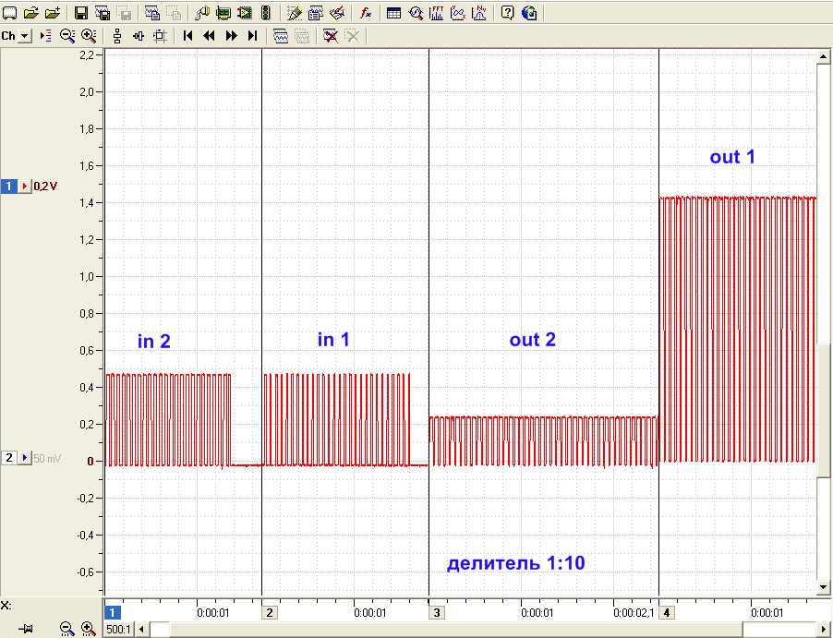Image resolution: width=833 pixels, height=638 pixels.
Task: Click vertical scrollbar up arrow
Action: [x=823, y=55]
